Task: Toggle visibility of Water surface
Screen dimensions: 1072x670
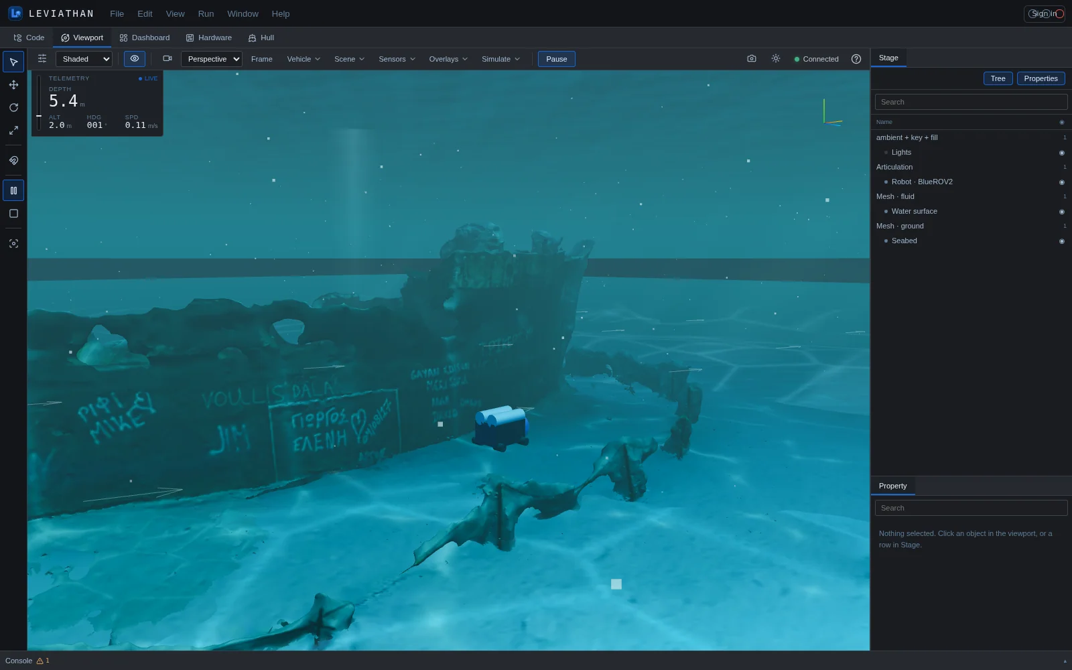Action: pos(1061,212)
